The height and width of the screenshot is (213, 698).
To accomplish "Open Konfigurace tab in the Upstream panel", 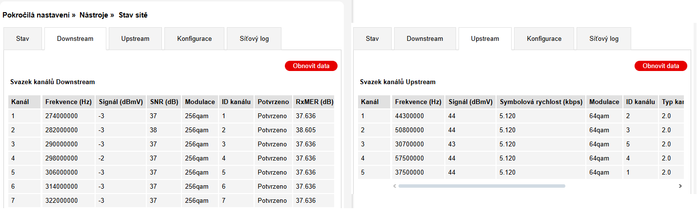I will (544, 39).
